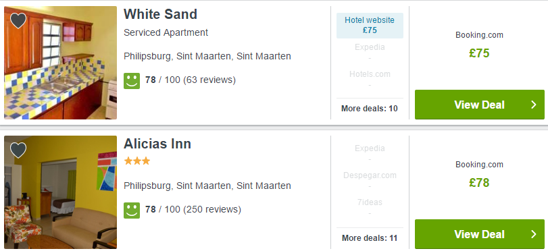The image size is (548, 251).
Task: View Deal for Alicias Inn
Action: [480, 234]
